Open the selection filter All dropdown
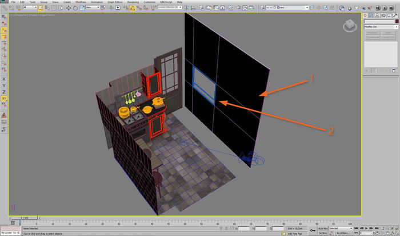400x236 pixels. [x=30, y=7]
